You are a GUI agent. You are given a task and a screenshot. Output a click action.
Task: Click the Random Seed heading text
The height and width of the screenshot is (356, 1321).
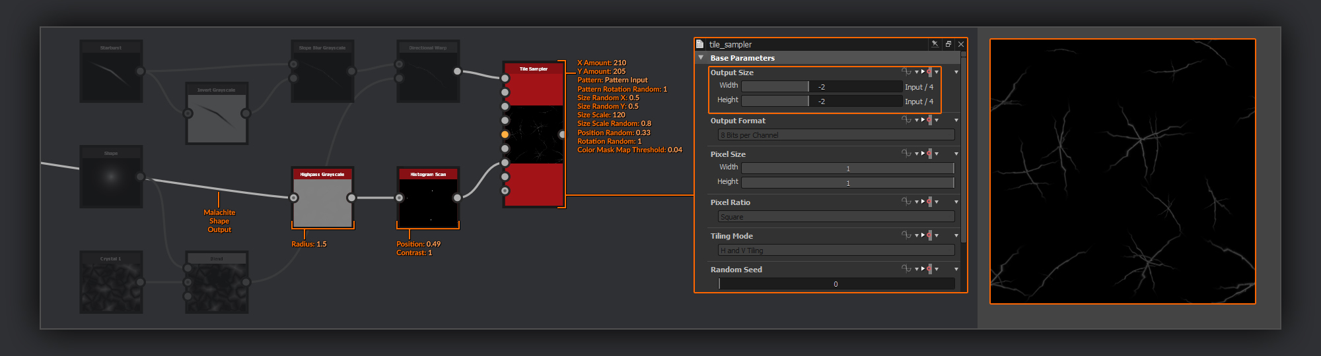736,270
